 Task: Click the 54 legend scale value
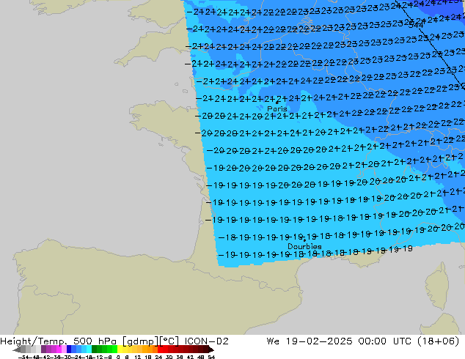point(211,357)
